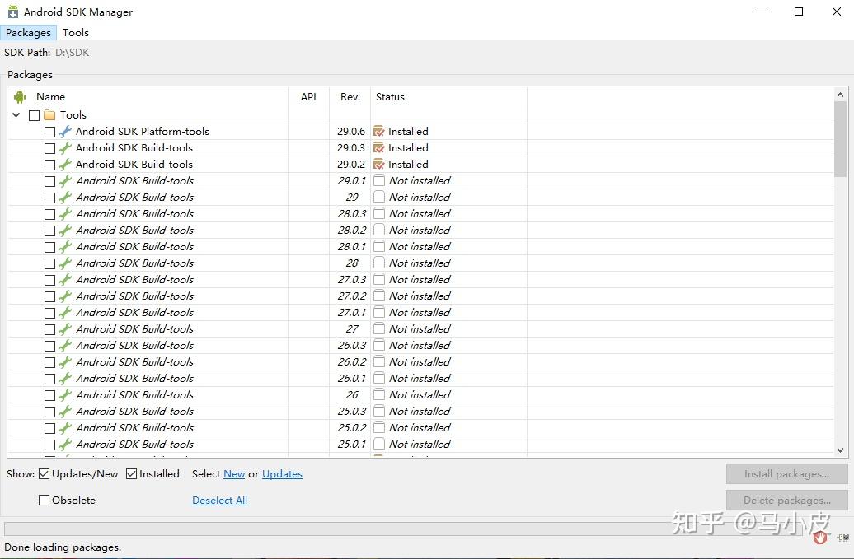Click Installed status icon for rev 29.0.3
This screenshot has height=559, width=854.
point(379,148)
